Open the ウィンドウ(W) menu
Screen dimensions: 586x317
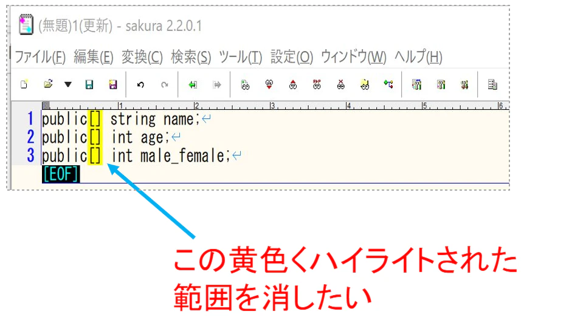(354, 58)
